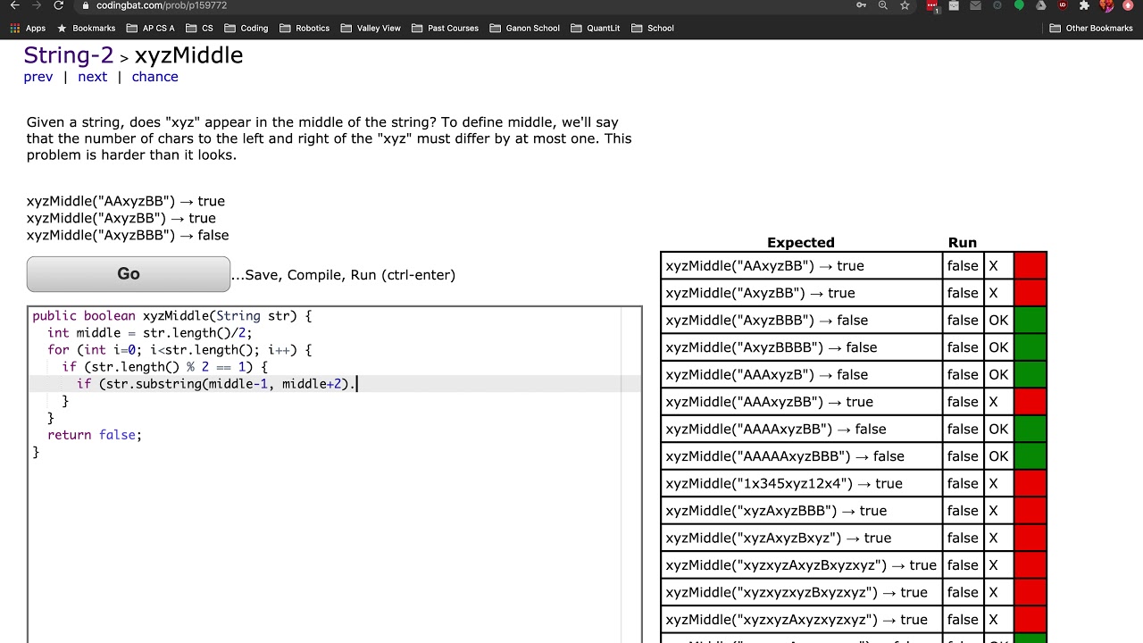The image size is (1143, 643).
Task: Open the Extensions puzzle piece menu
Action: 1084,5
